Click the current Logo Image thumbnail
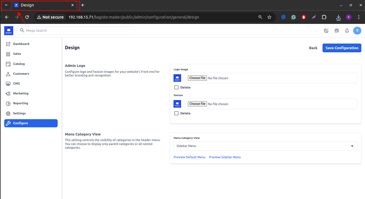The height and width of the screenshot is (199, 365). click(x=177, y=78)
